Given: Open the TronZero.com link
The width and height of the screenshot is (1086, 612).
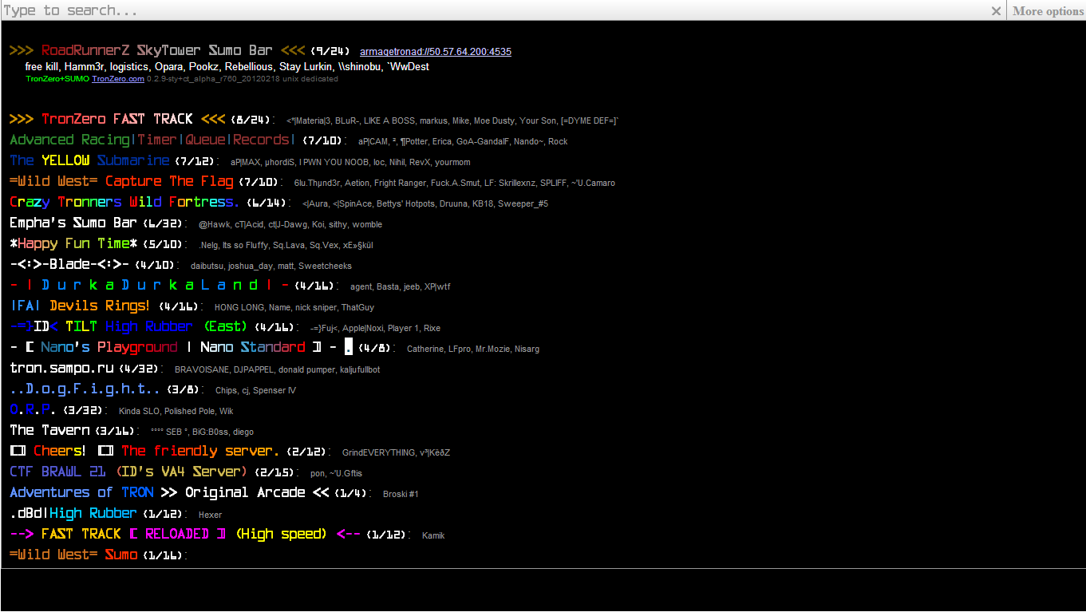Looking at the screenshot, I should [x=118, y=79].
